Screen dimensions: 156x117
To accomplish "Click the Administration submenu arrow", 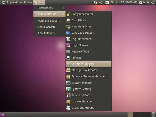I will tap(64, 14).
